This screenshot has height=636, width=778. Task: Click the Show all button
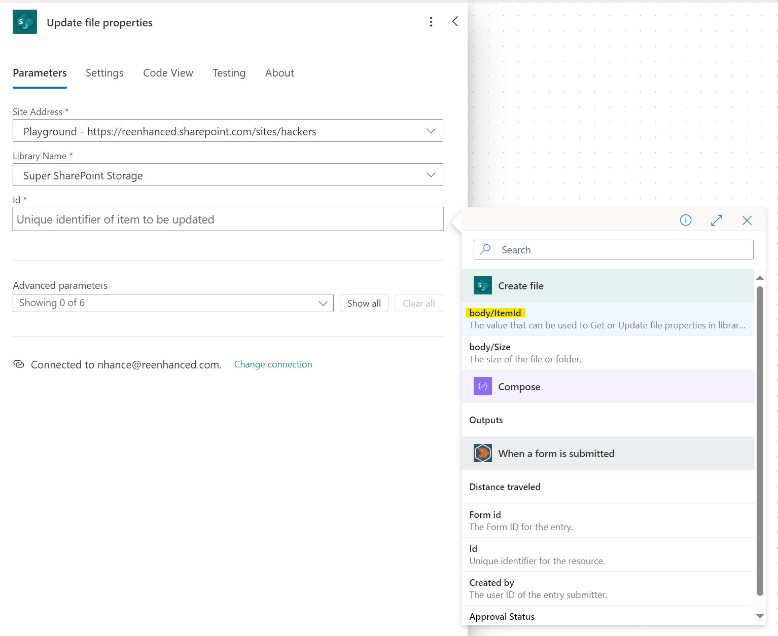click(x=364, y=303)
